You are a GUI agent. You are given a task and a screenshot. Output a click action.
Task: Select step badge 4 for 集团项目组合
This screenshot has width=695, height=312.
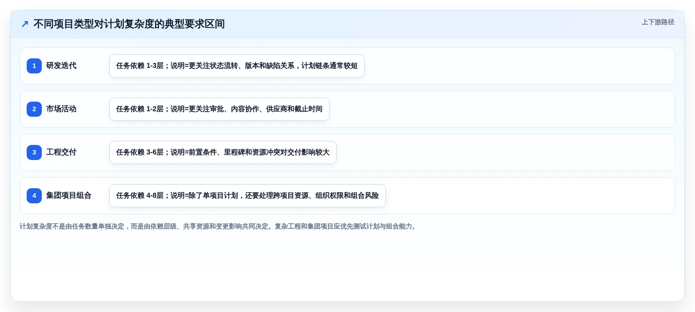34,196
